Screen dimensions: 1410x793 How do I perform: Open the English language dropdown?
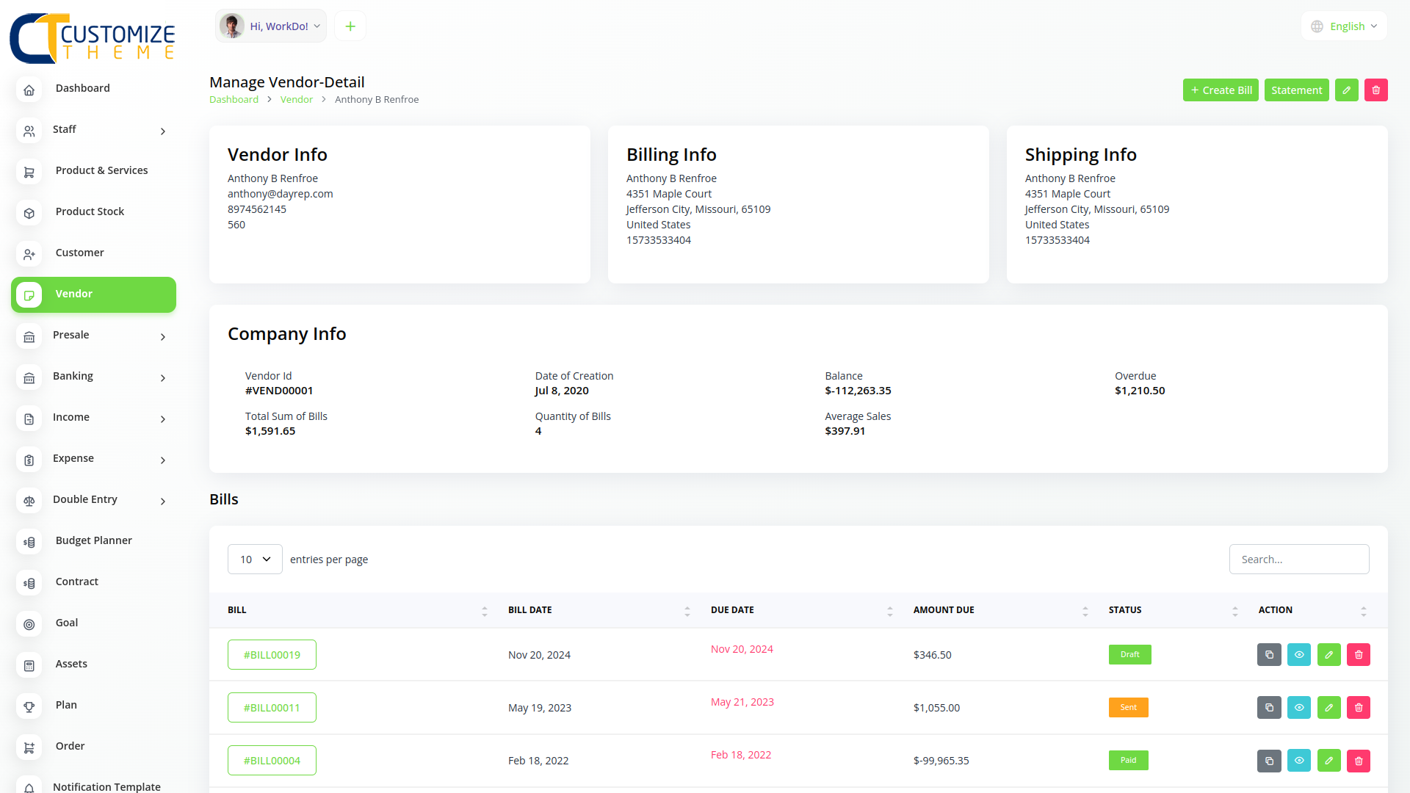click(1345, 26)
